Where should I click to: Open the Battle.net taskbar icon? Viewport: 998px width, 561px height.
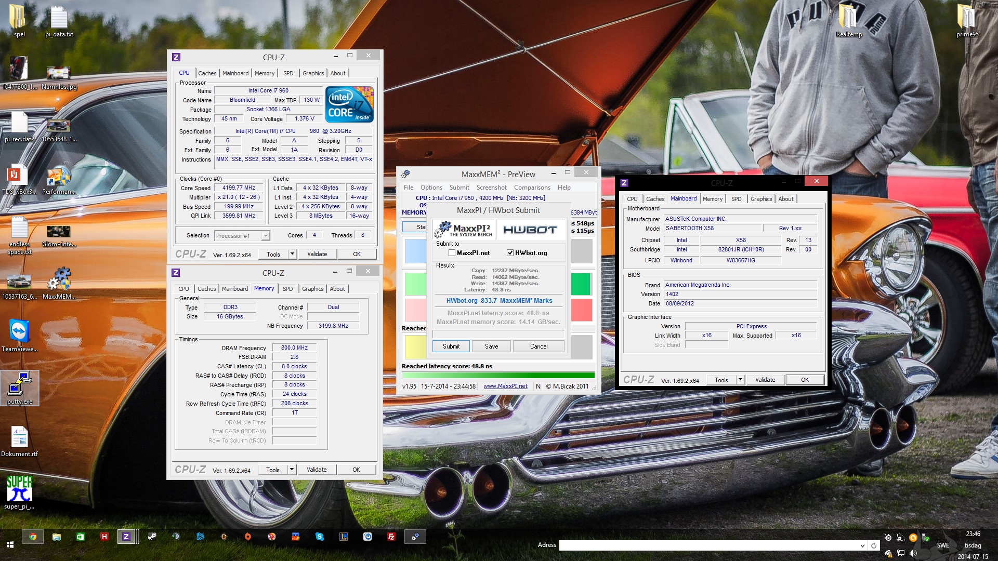click(200, 537)
